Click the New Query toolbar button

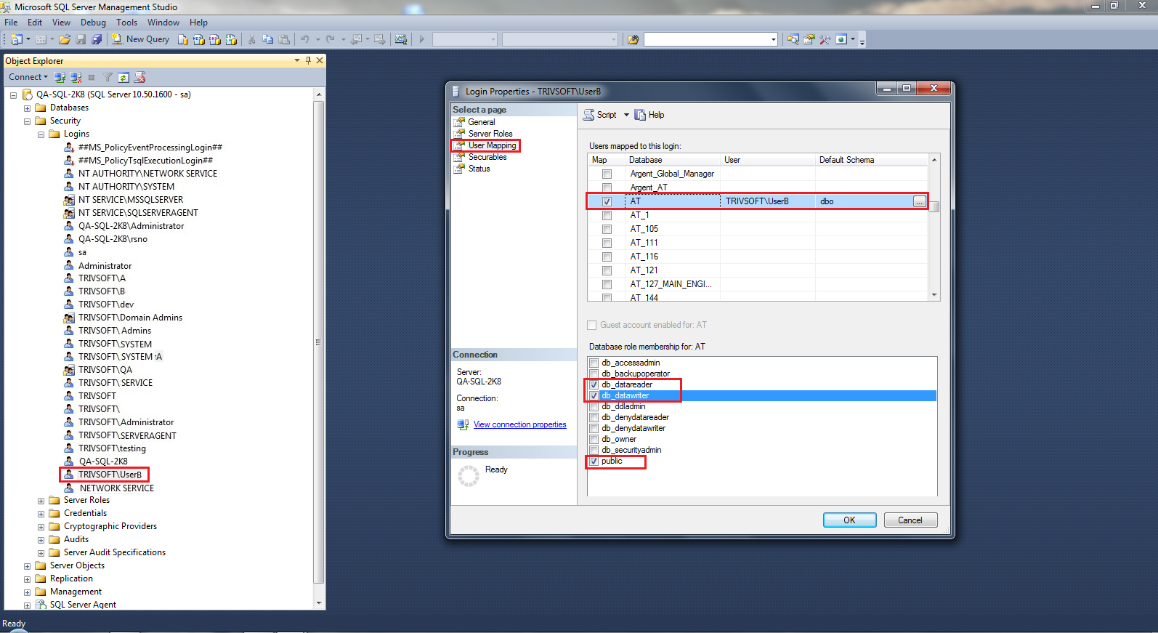pyautogui.click(x=140, y=39)
